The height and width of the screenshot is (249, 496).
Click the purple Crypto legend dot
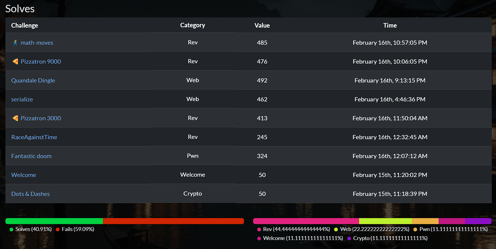coord(349,238)
